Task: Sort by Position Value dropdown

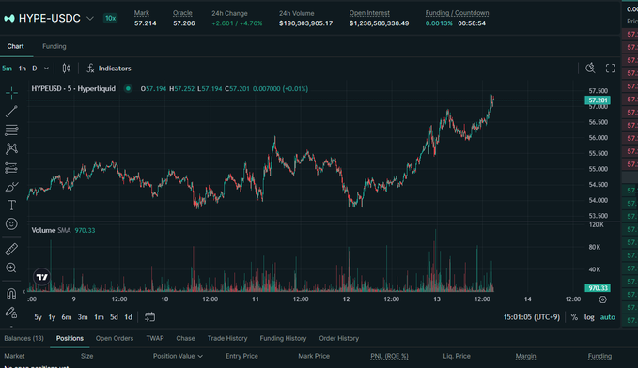Action: [178, 356]
